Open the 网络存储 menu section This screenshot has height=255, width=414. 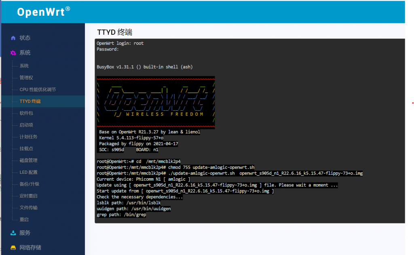tap(30, 247)
